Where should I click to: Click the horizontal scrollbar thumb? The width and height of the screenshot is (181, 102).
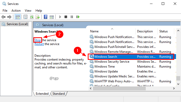click(119, 88)
